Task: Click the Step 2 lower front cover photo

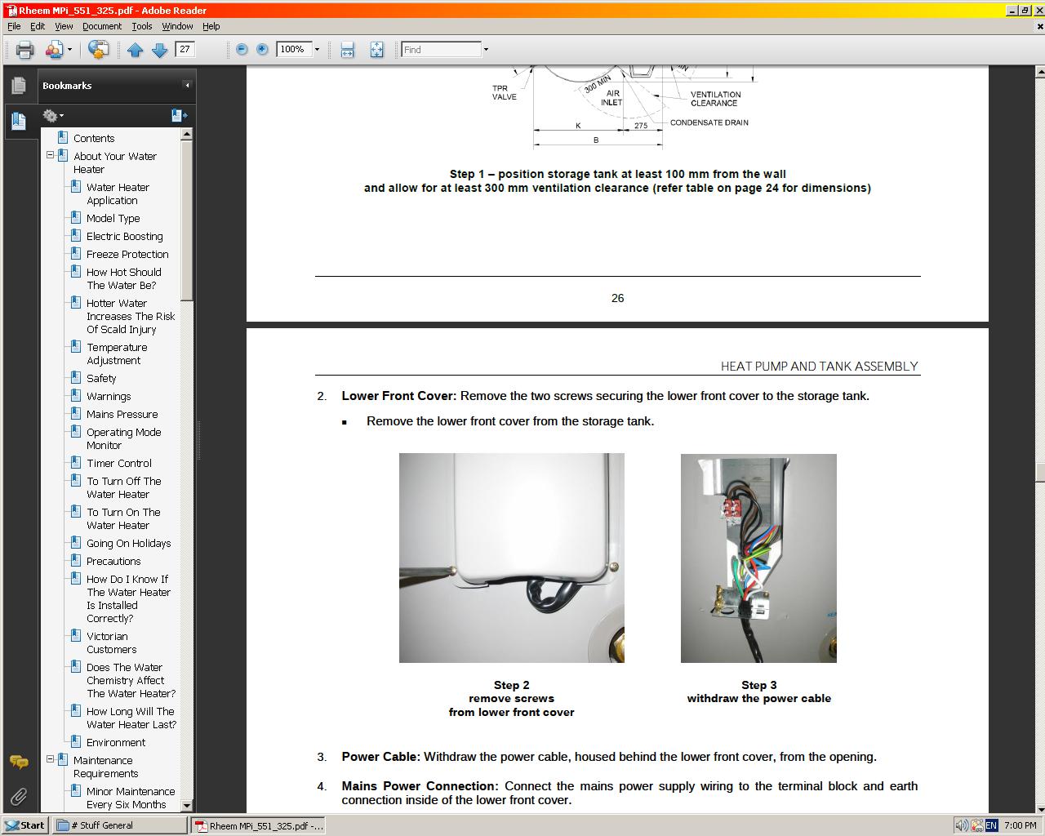Action: [512, 558]
